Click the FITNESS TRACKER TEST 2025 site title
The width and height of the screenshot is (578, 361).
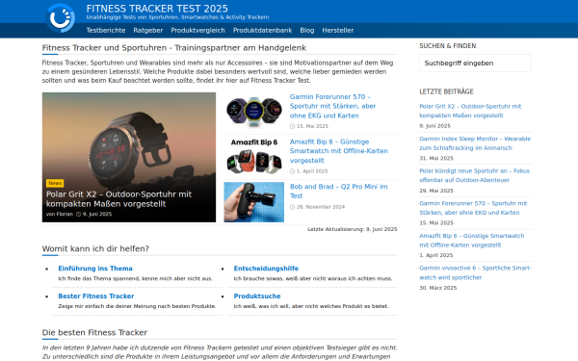[x=157, y=9]
